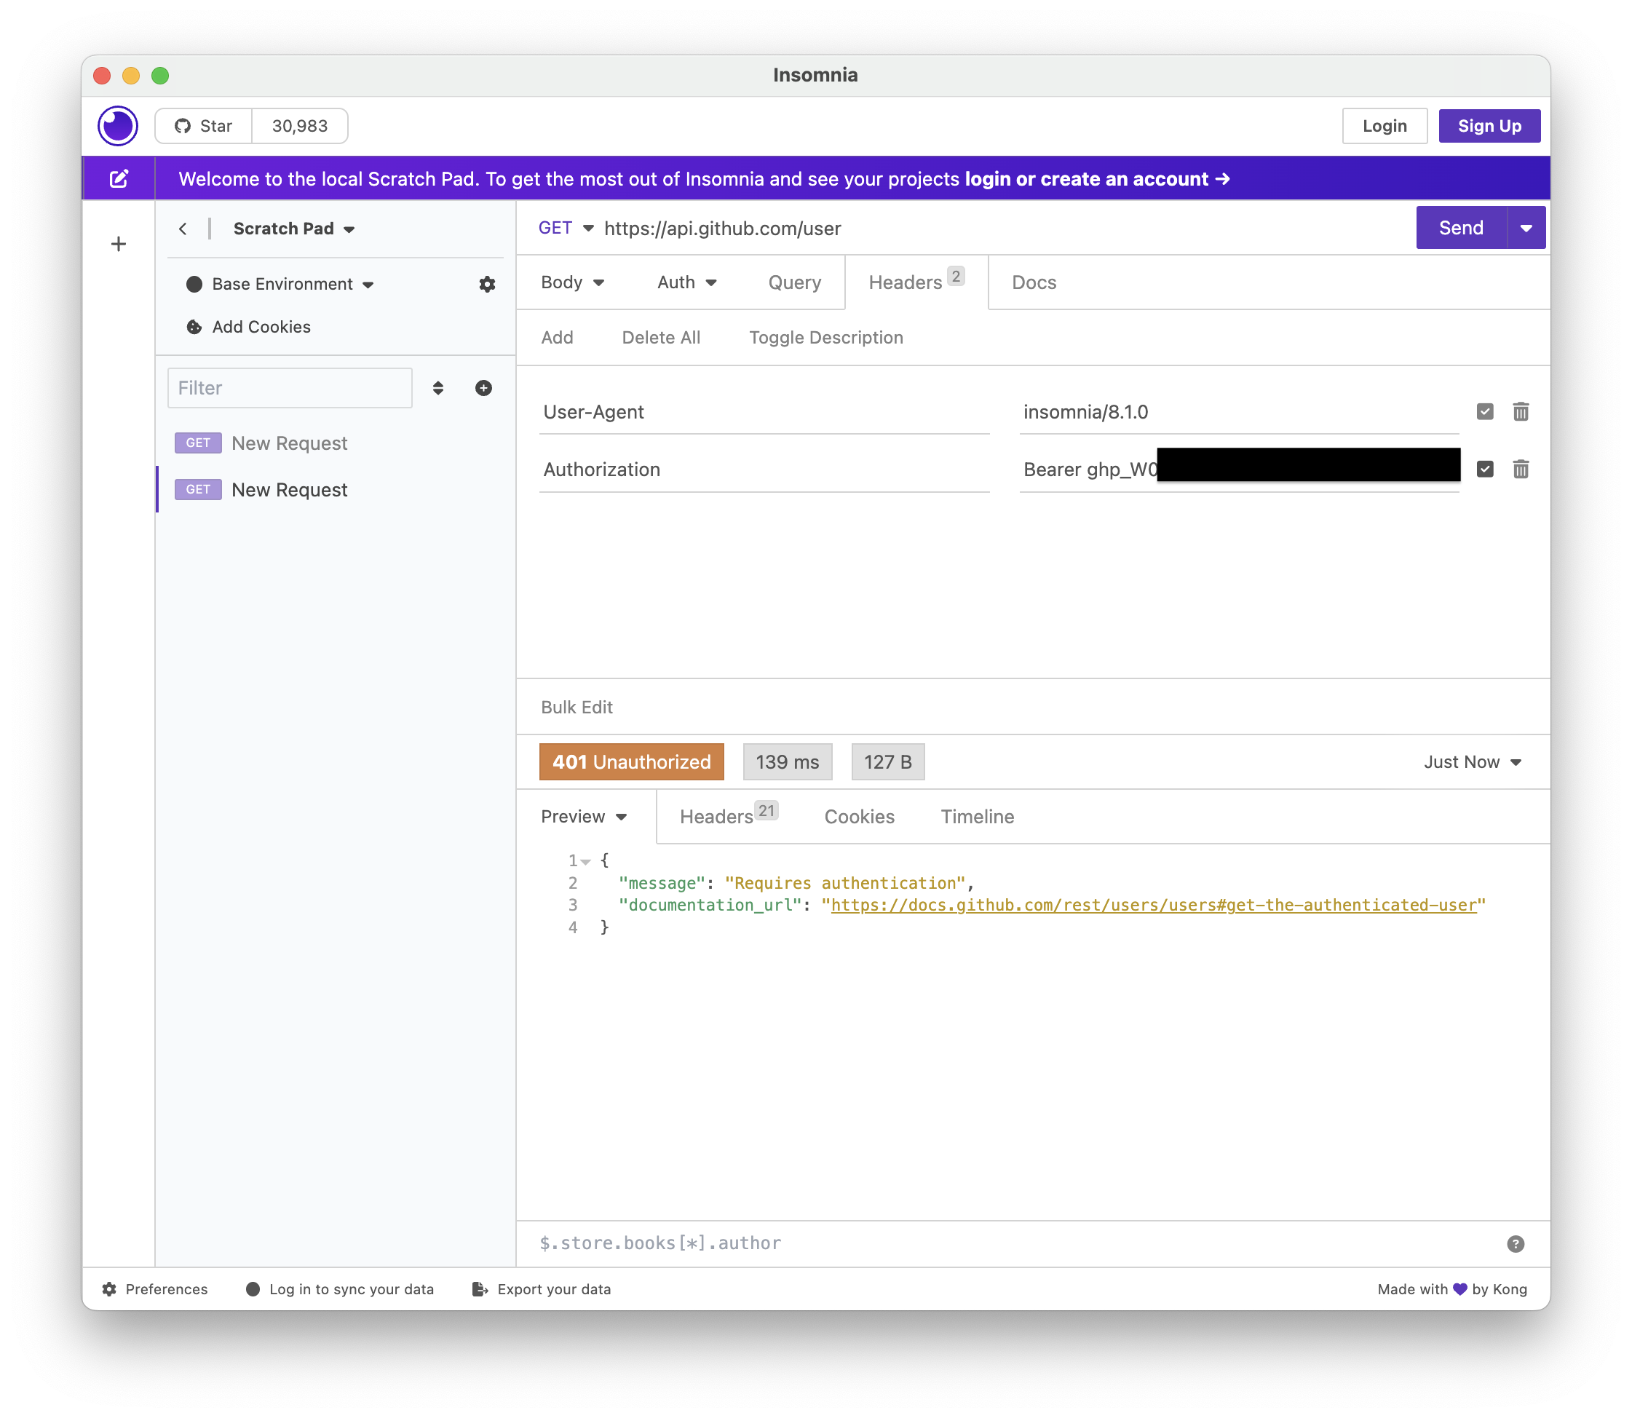Click the Add Cookies entry
1632x1418 pixels.
pos(248,327)
